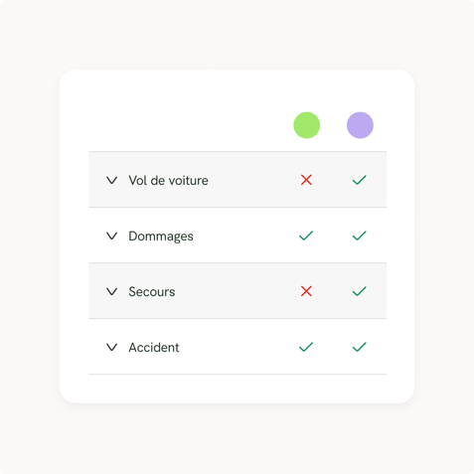Click the shaded Secours row background

(237, 291)
